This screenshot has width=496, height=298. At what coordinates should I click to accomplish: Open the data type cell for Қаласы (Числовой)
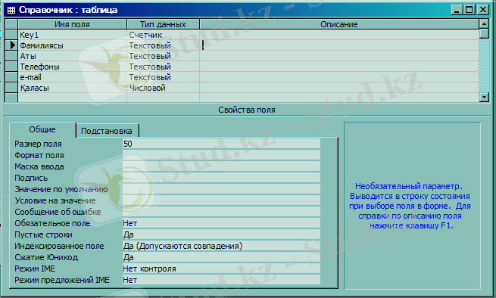[164, 88]
